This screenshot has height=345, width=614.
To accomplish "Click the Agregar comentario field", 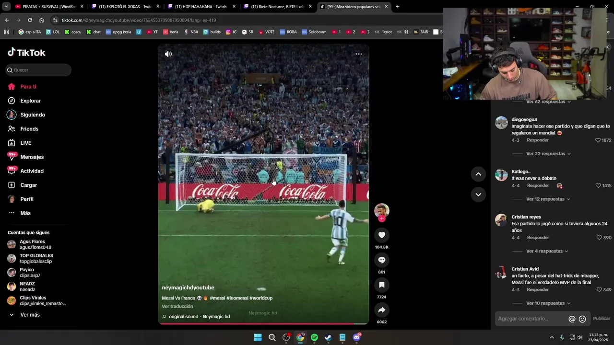I will 531,319.
